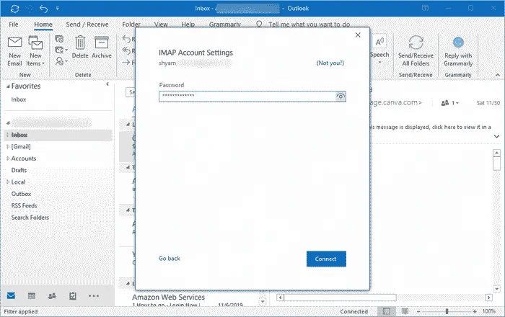Switch to Reading view status icon
The image size is (505, 317).
pos(405,311)
